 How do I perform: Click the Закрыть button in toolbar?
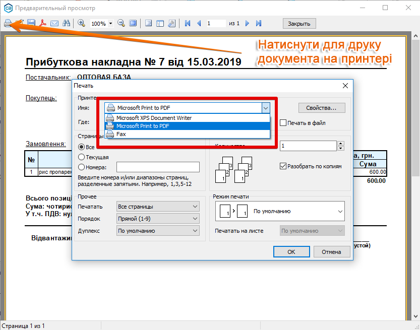[x=299, y=24]
